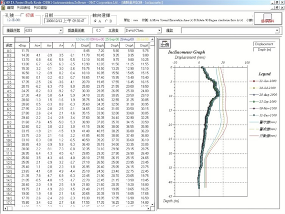The image size is (285, 214).
Task: Click the 深度 column header
Action: click(x=9, y=45)
